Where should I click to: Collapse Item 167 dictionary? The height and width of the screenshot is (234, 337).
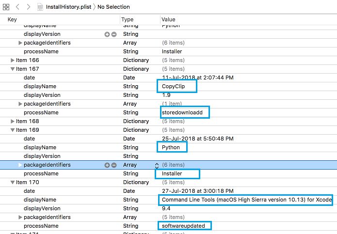13,69
